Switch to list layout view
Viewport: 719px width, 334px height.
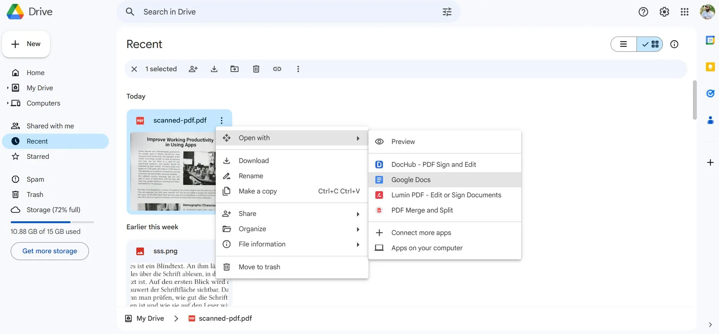tap(624, 44)
